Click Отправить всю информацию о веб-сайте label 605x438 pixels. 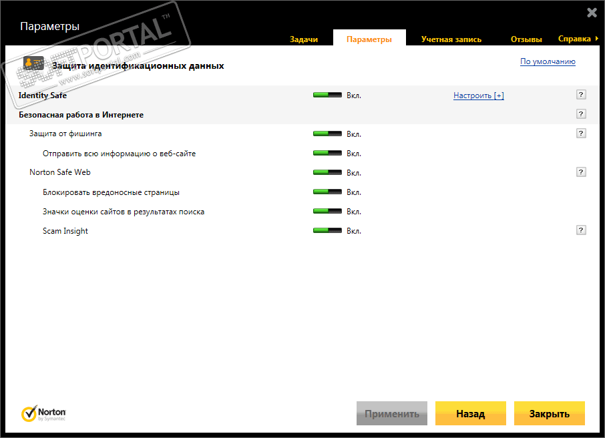[x=120, y=154]
